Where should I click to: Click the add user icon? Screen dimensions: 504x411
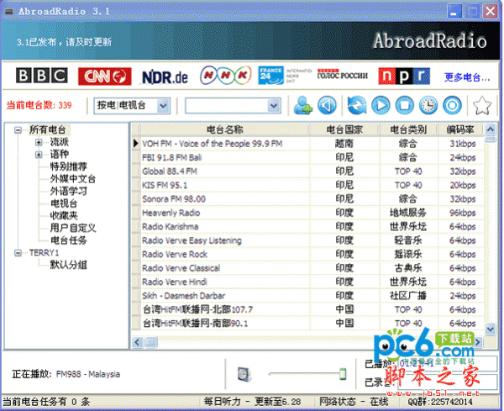[x=302, y=105]
